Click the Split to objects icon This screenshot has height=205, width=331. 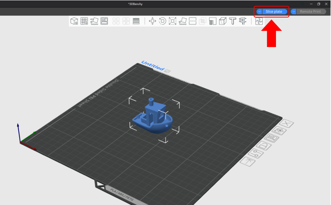pos(116,21)
